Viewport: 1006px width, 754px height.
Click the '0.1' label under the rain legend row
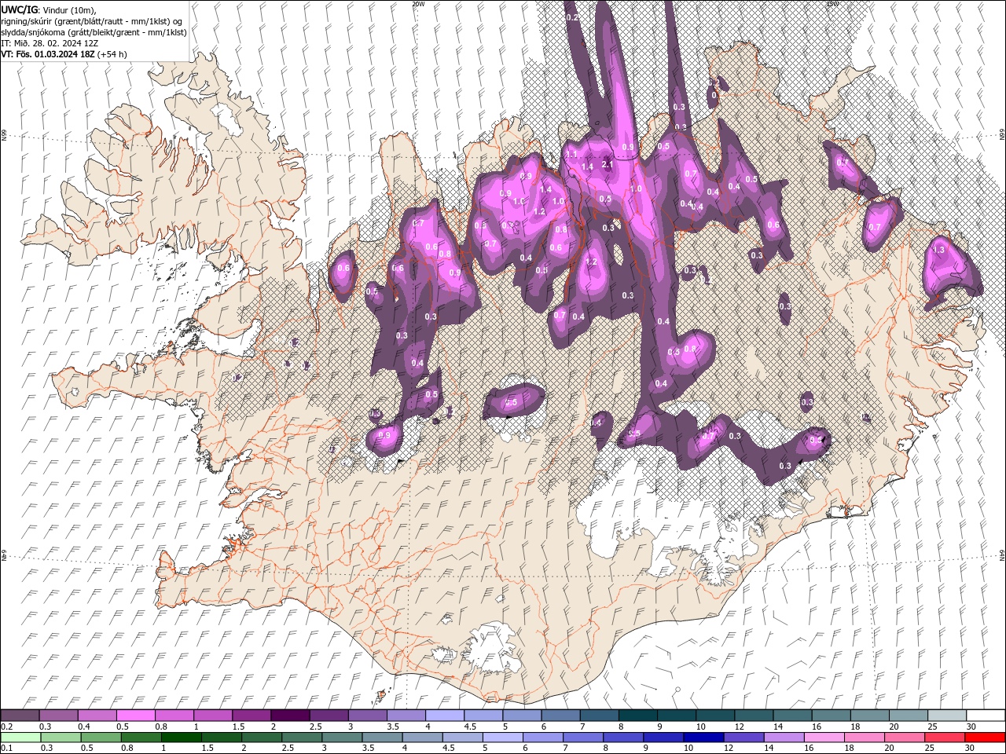pos(7,748)
